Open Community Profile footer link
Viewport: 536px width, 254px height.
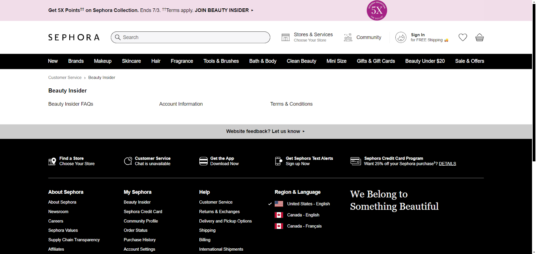pos(141,221)
